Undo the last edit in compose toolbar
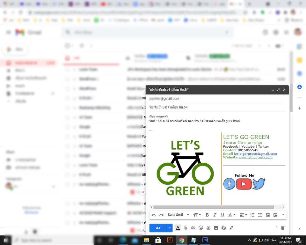306x245 pixels. pyautogui.click(x=154, y=215)
